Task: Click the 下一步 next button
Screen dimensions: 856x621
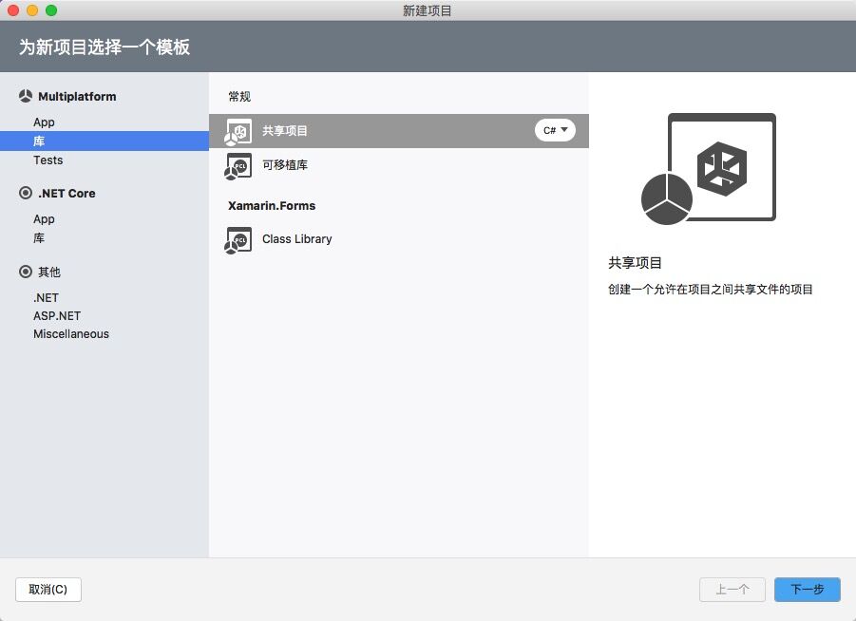Action: point(807,590)
